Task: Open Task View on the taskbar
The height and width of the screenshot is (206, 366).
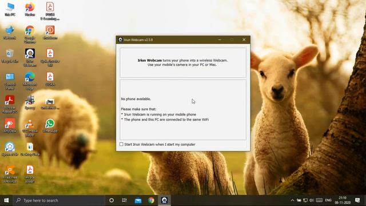Action: pyautogui.click(x=125, y=200)
